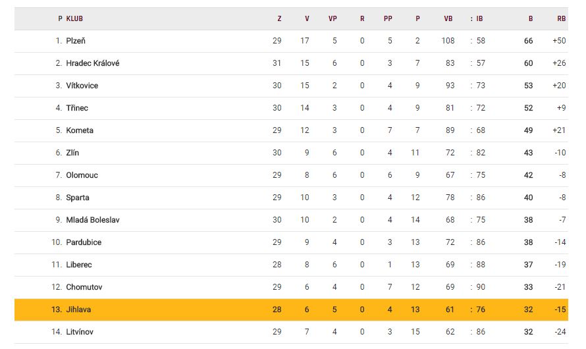
Task: Open the Hradec Králové team row
Action: (x=92, y=63)
